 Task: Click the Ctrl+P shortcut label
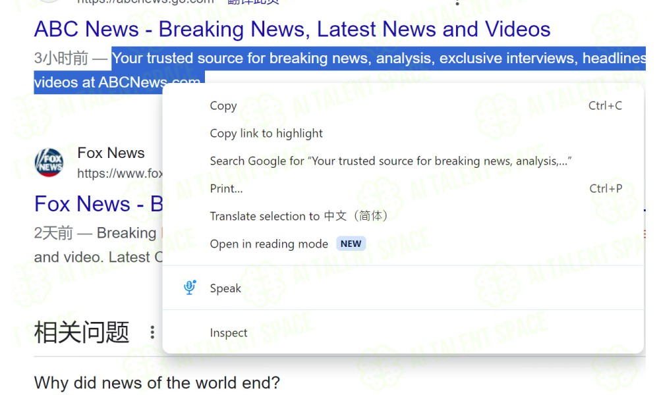click(606, 189)
